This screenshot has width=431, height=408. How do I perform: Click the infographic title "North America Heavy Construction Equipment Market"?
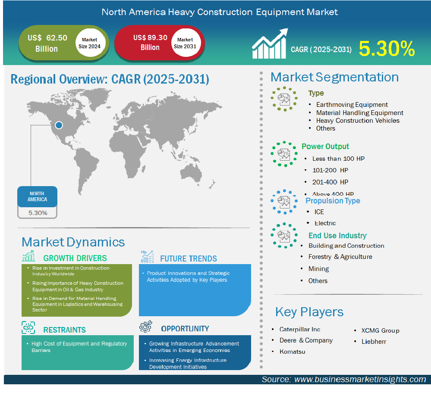point(220,12)
